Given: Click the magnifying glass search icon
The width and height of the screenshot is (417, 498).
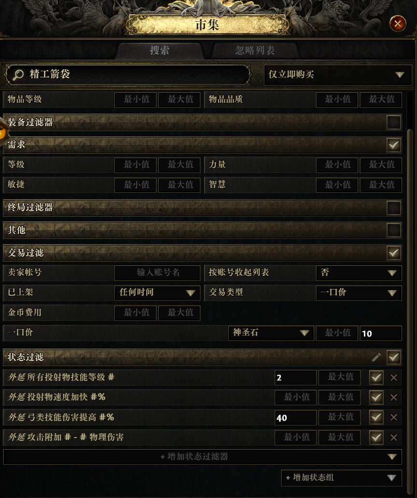Looking at the screenshot, I should point(18,75).
